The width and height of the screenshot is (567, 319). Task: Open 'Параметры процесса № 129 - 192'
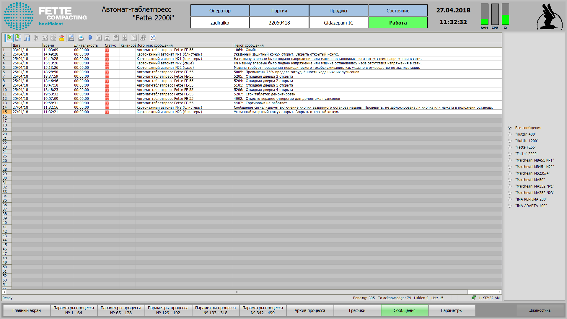click(x=168, y=310)
